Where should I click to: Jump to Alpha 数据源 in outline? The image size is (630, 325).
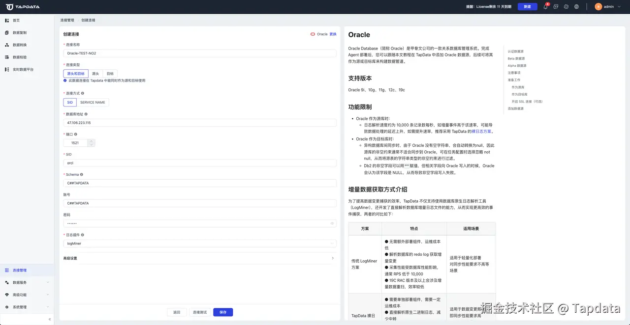click(517, 65)
